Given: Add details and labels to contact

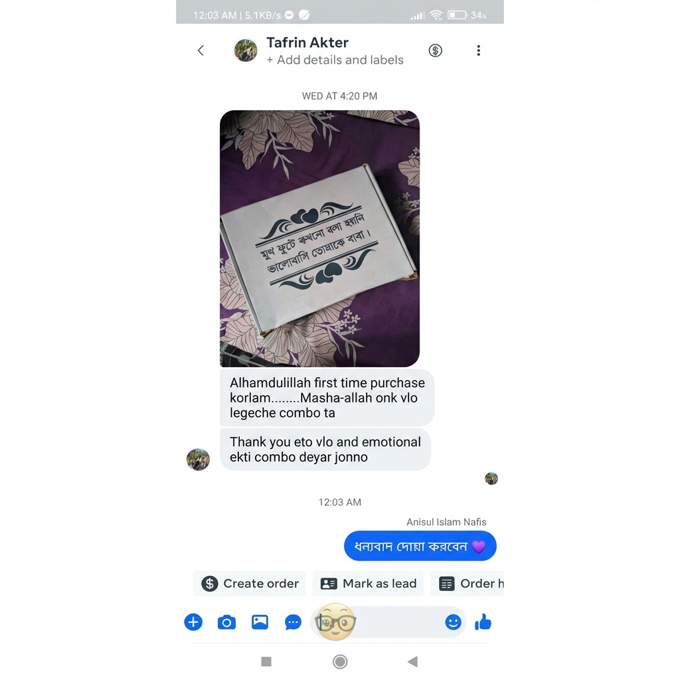Looking at the screenshot, I should click(335, 60).
